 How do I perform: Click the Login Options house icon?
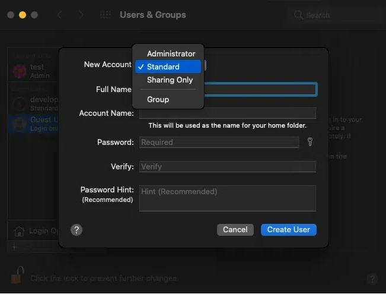(20, 231)
